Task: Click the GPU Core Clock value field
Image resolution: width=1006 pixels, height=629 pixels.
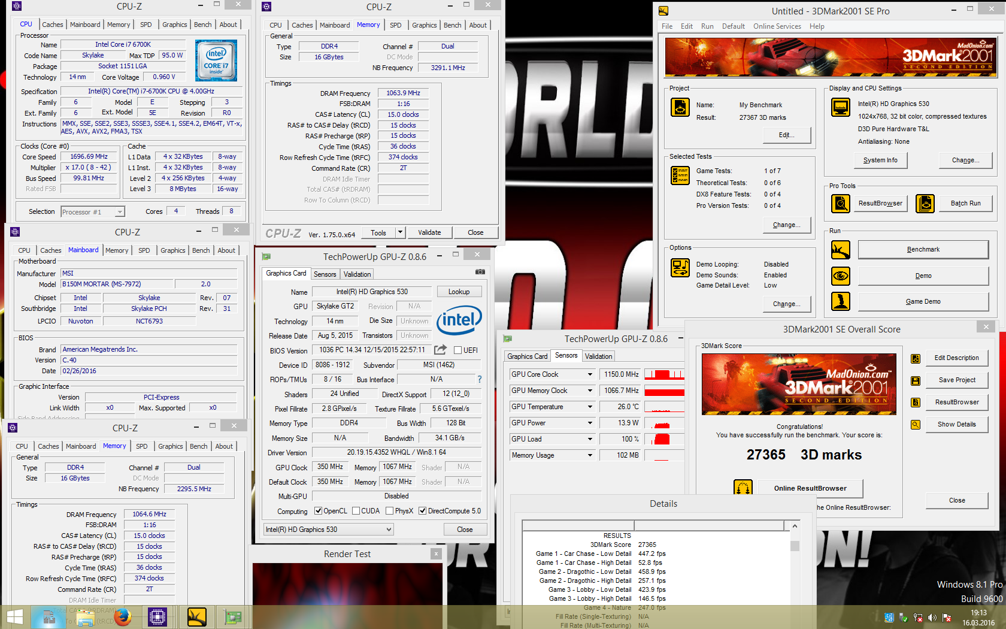Action: point(620,374)
